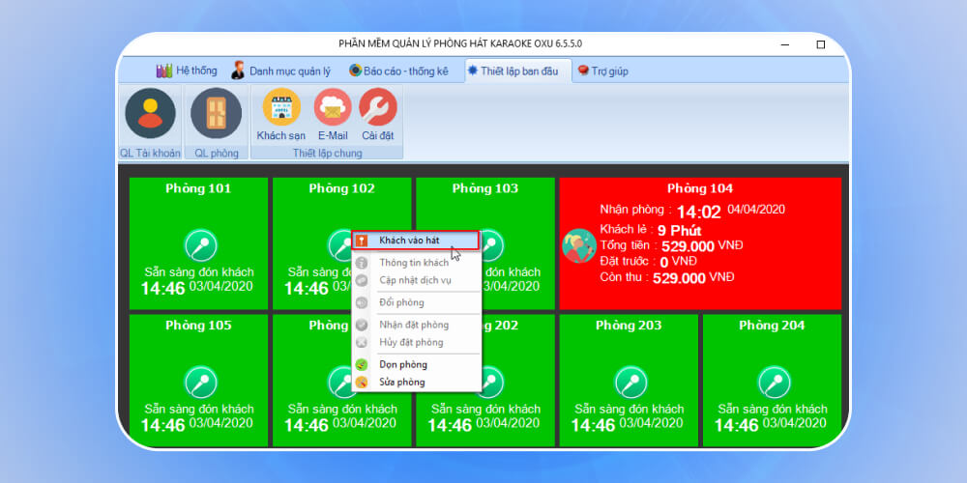Open the QL Tài khoản account icon
This screenshot has width=967, height=483.
point(150,114)
